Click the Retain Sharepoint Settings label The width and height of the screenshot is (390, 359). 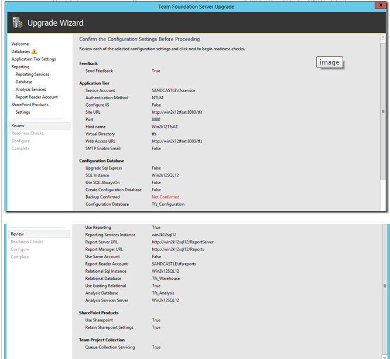point(109,327)
